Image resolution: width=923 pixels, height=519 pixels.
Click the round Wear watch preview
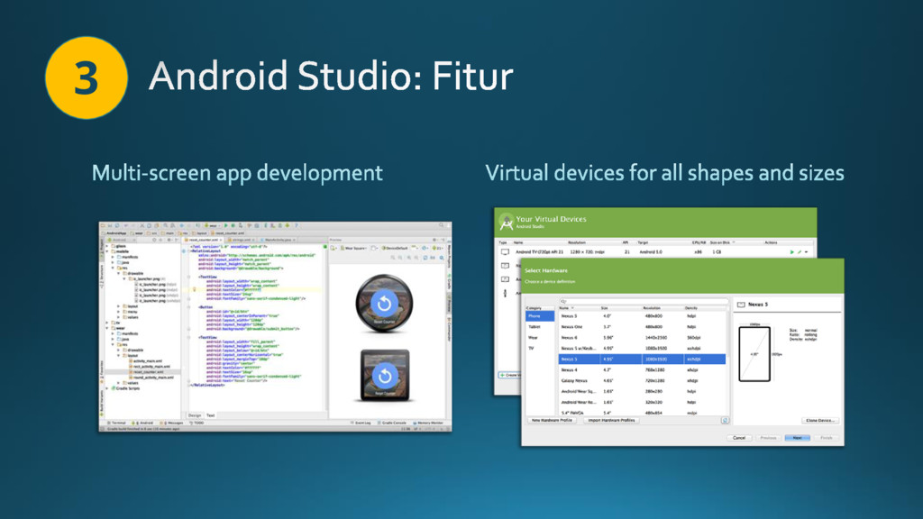[384, 304]
